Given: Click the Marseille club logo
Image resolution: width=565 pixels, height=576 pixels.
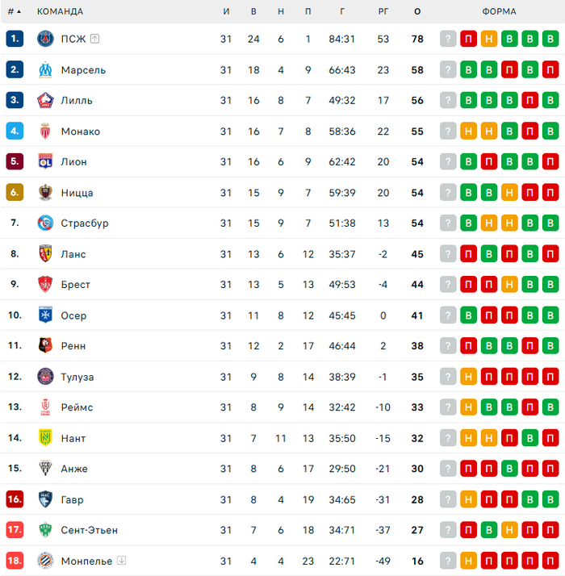Looking at the screenshot, I should [x=45, y=69].
